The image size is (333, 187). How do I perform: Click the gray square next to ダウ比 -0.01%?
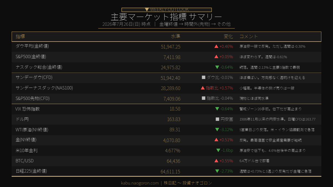tap(204, 77)
